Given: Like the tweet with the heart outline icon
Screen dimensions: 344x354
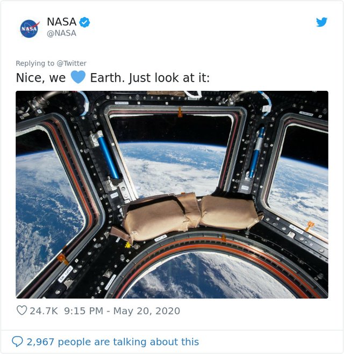Looking at the screenshot, I should coord(21,310).
